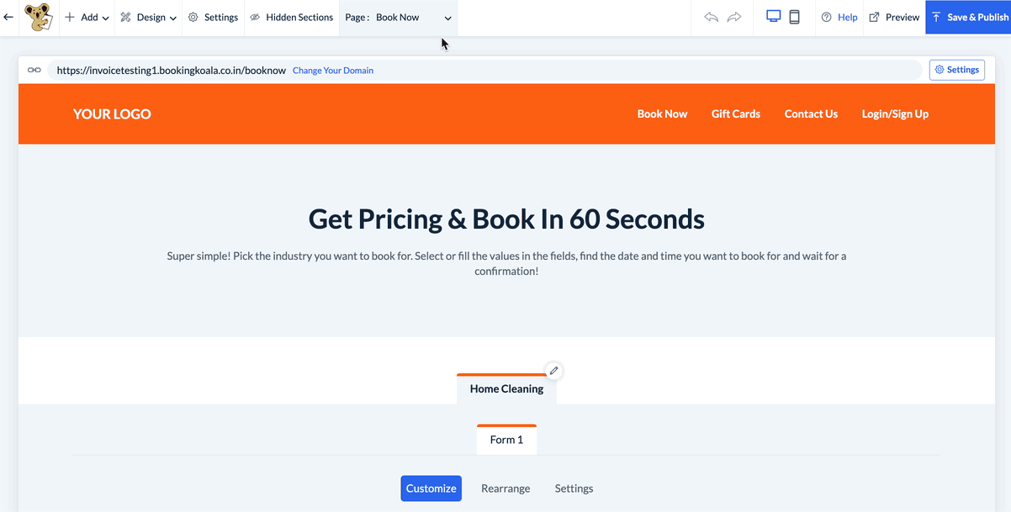Switch to mobile view icon

794,17
